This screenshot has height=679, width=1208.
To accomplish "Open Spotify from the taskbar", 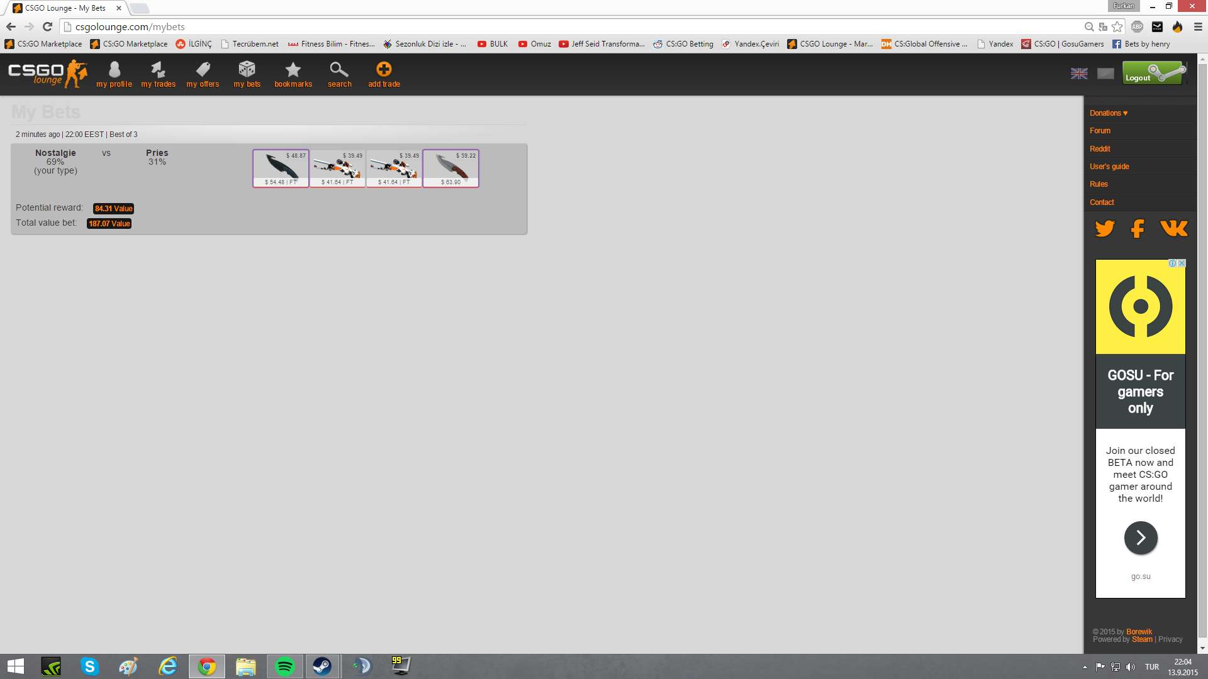I will pyautogui.click(x=284, y=666).
